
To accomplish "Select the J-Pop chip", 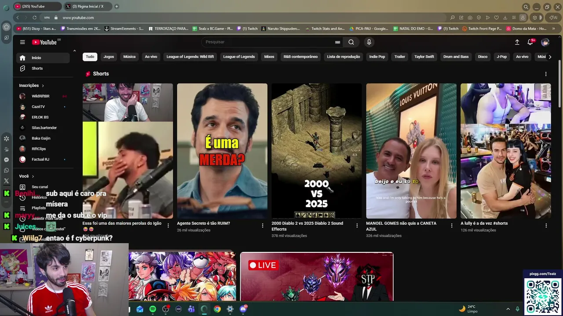I will click(502, 57).
